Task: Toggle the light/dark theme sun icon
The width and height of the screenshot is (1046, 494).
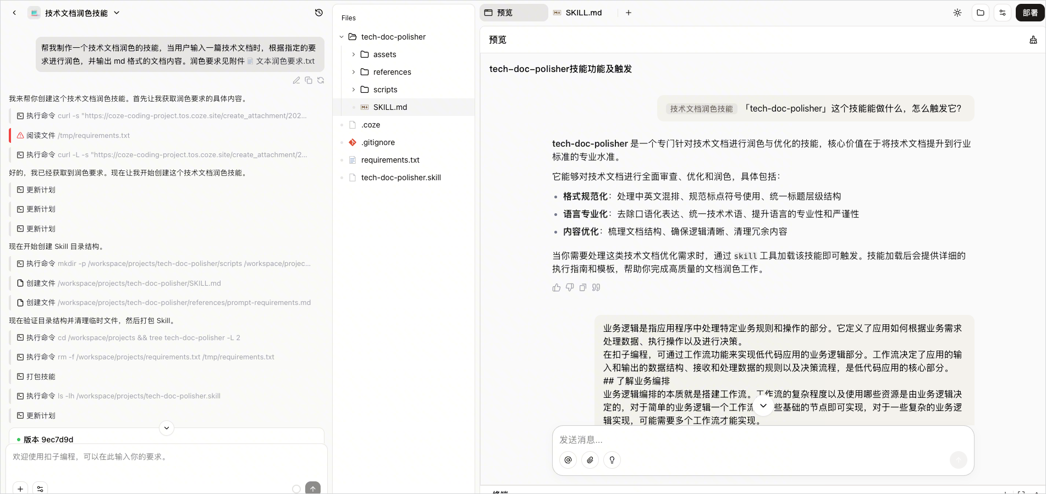Action: coord(957,13)
